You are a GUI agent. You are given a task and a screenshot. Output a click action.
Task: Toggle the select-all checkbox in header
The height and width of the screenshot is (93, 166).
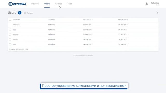(x=10, y=20)
